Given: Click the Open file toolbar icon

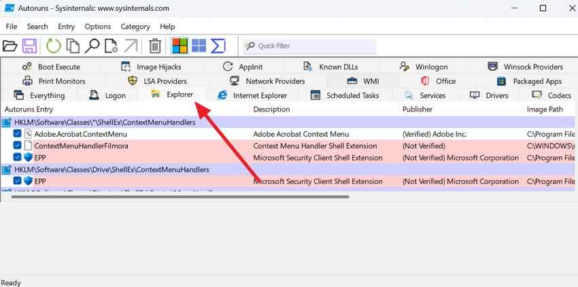Looking at the screenshot, I should click(10, 46).
